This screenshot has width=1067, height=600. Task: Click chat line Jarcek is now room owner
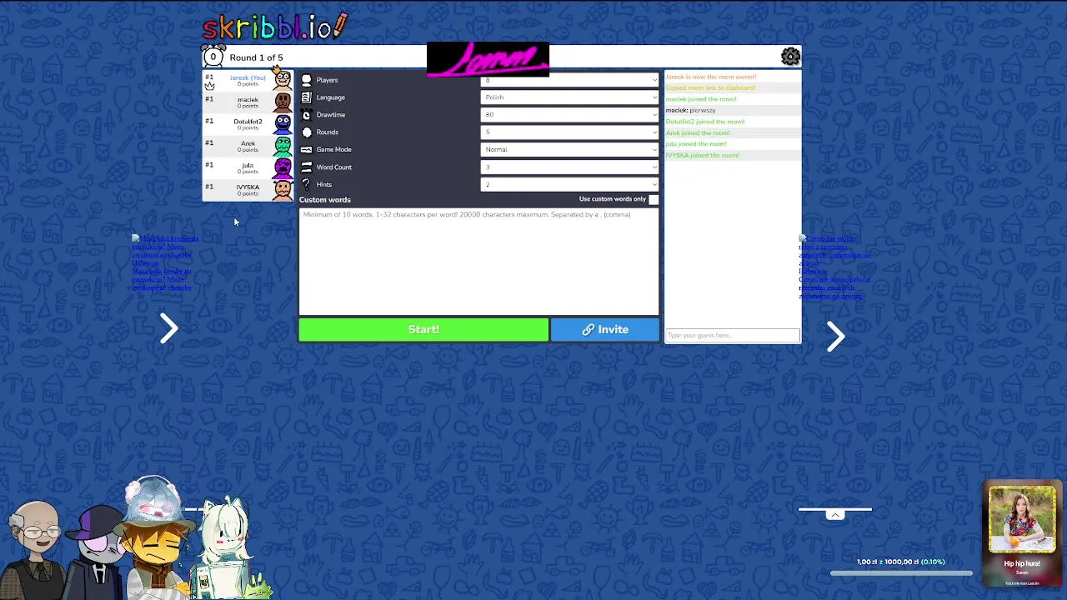coord(711,77)
